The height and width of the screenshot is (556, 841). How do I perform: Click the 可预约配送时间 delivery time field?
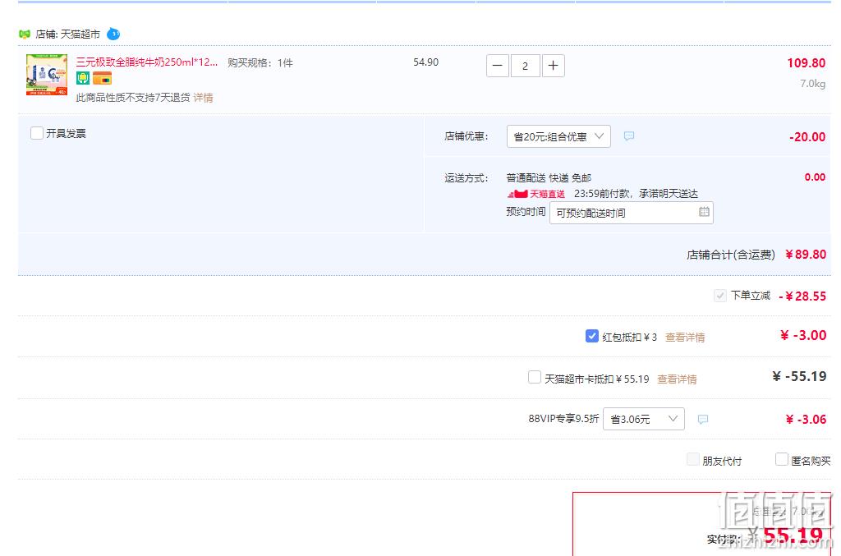pos(632,213)
